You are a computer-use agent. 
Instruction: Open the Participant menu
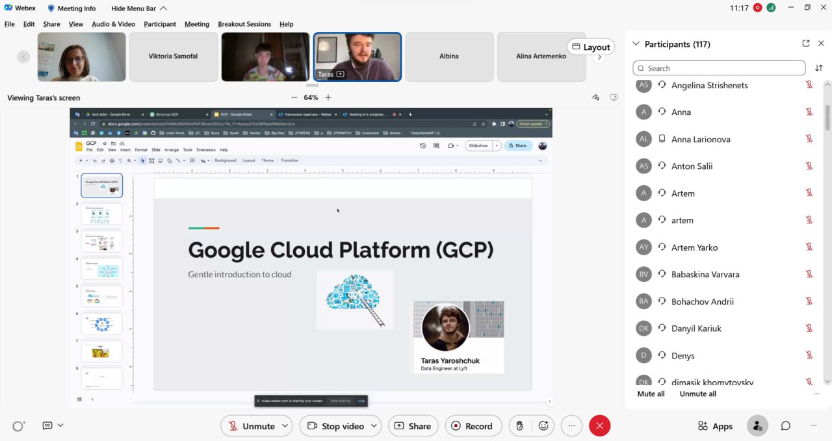tap(160, 24)
